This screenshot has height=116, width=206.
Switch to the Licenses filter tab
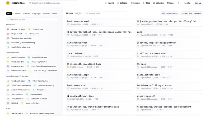(x=46, y=13)
